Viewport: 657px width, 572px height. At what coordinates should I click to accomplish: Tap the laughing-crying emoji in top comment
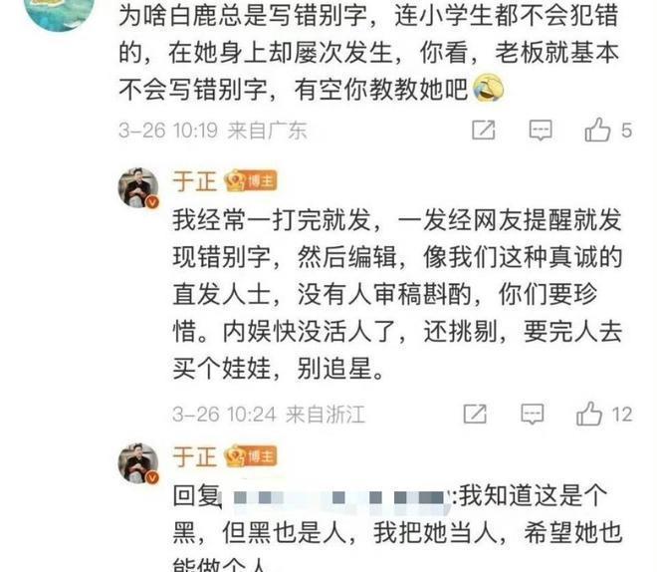pos(489,88)
